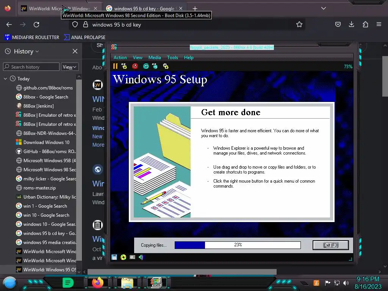Click the Copying files progress bar
The image size is (388, 291).
(238, 245)
